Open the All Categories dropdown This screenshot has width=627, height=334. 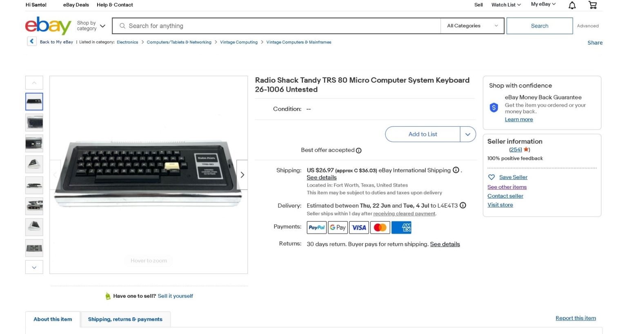pyautogui.click(x=472, y=26)
